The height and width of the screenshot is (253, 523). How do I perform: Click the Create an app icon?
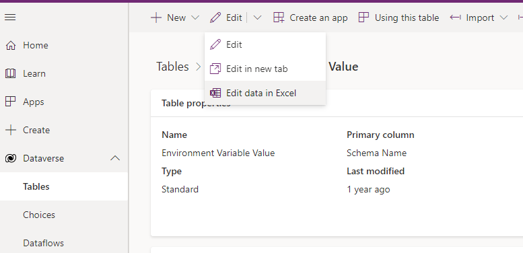coord(279,17)
